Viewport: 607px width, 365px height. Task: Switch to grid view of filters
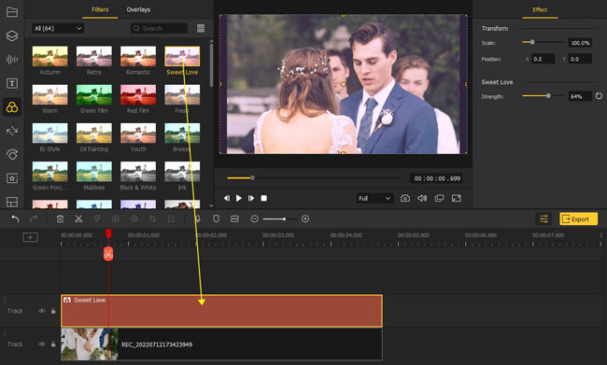(x=201, y=28)
